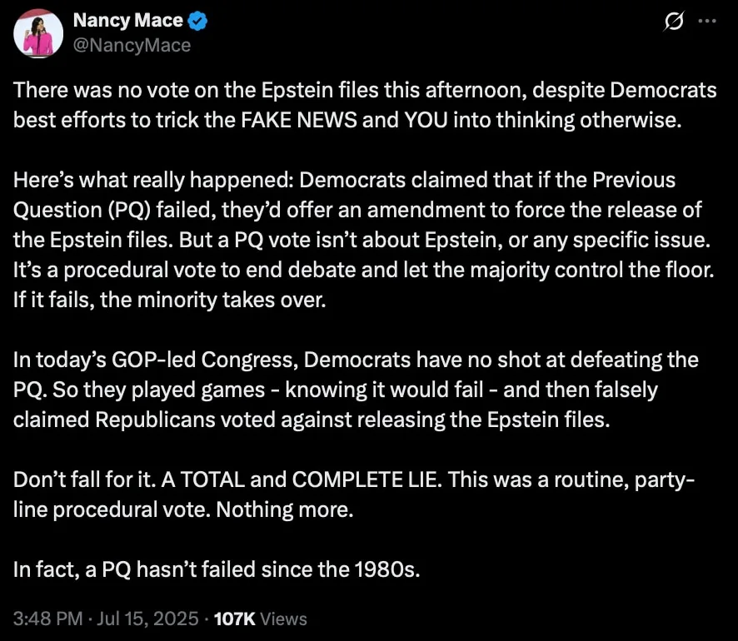Click the blue verified checkmark badge
Image resolution: width=738 pixels, height=641 pixels.
click(x=197, y=21)
